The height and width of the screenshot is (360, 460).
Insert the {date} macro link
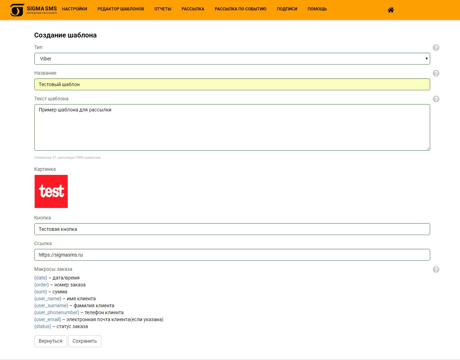point(41,278)
